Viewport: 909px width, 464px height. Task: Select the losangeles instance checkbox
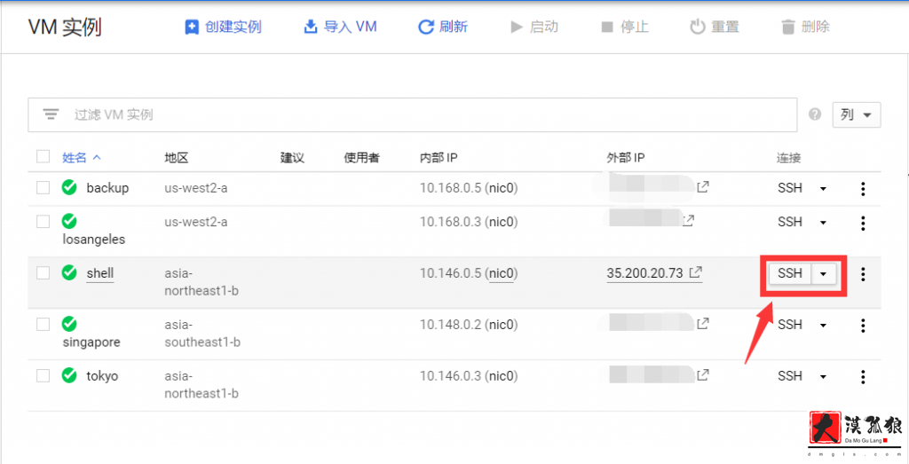coord(43,222)
